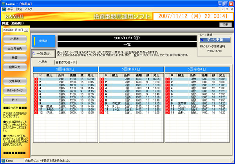
Task: Open the ヘルプ menu
Action: 29,9
